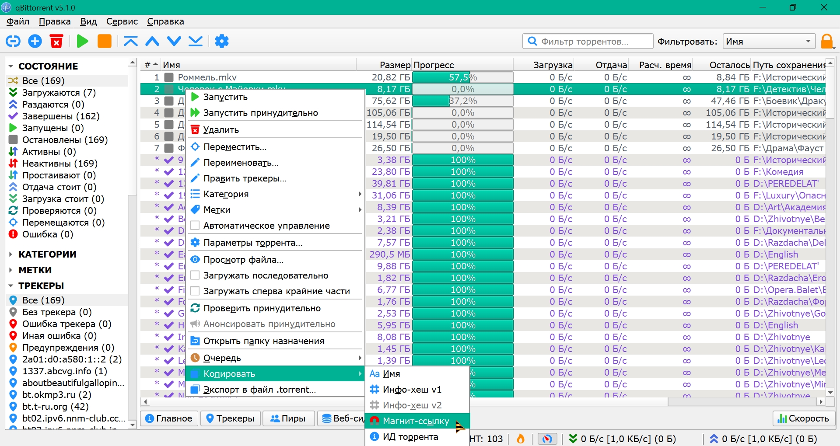Select tracker filter Предупреждения (0)
This screenshot has width=840, height=446.
pyautogui.click(x=68, y=348)
